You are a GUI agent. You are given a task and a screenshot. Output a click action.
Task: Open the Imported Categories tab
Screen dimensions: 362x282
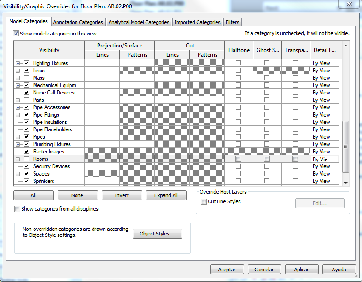coord(197,22)
